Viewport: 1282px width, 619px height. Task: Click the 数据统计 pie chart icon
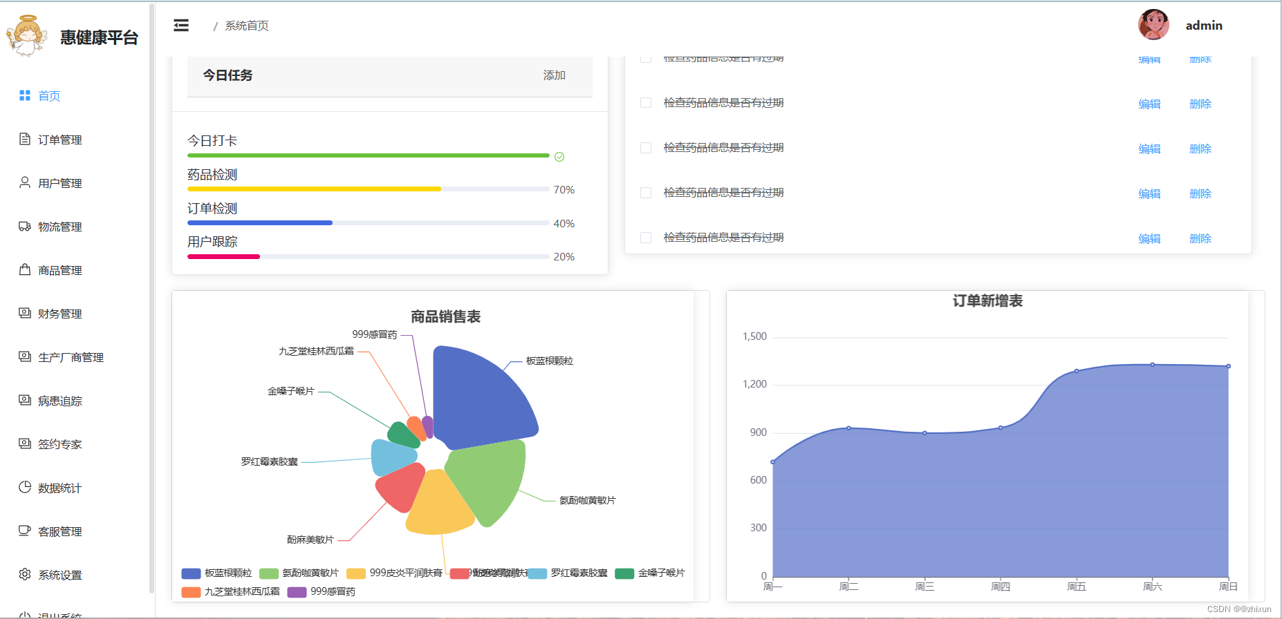point(25,487)
